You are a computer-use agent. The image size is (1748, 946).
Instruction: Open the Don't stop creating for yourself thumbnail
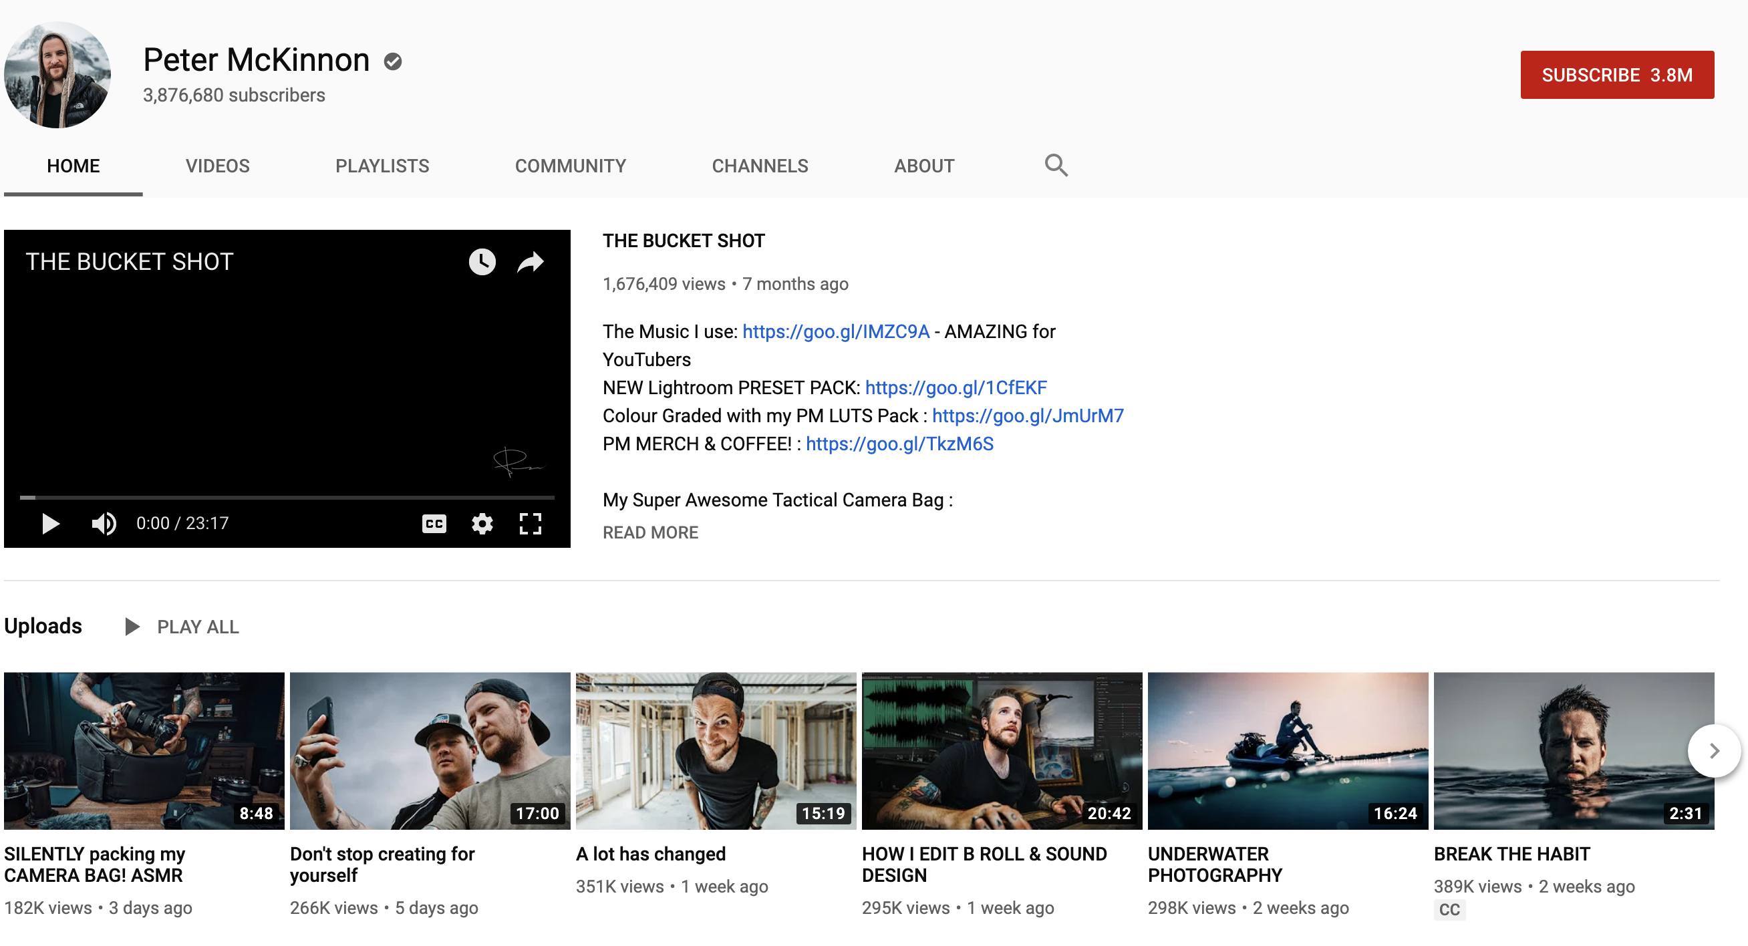(430, 751)
